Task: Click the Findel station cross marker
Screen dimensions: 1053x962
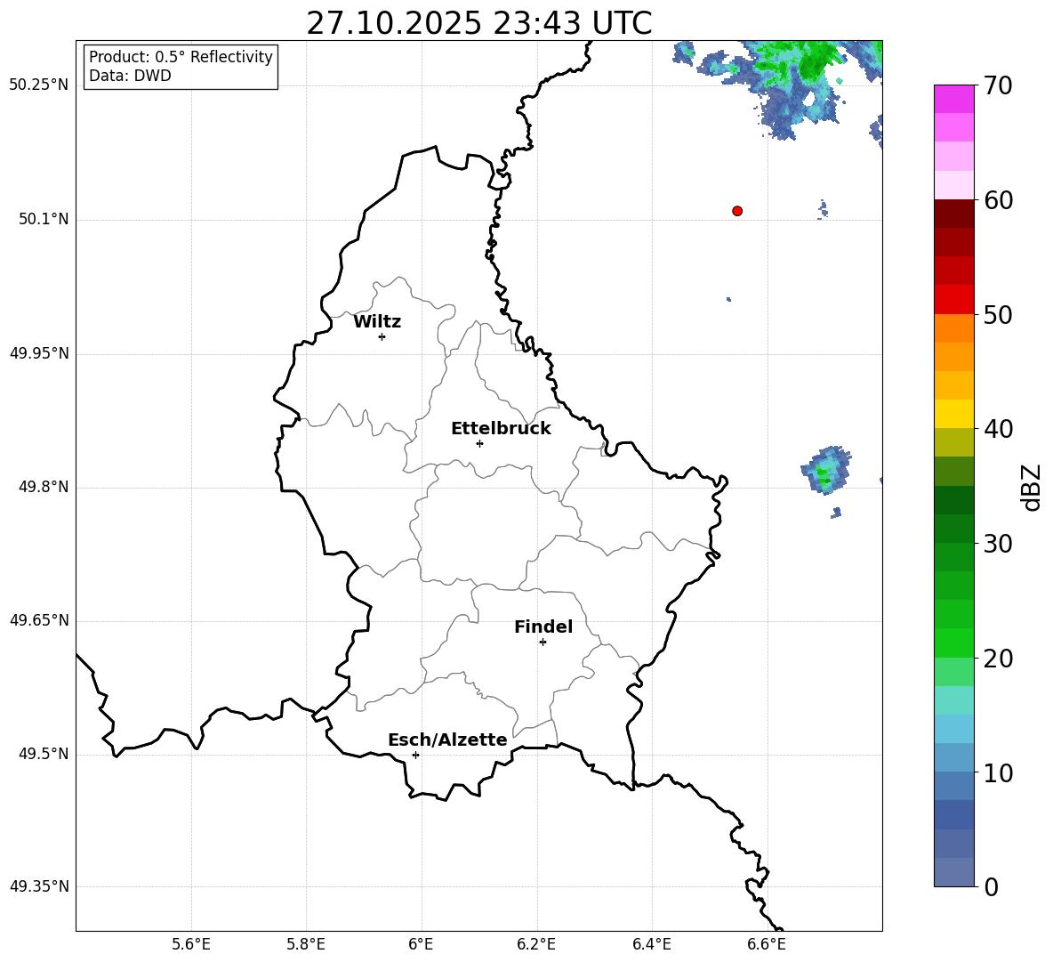Action: (x=543, y=642)
